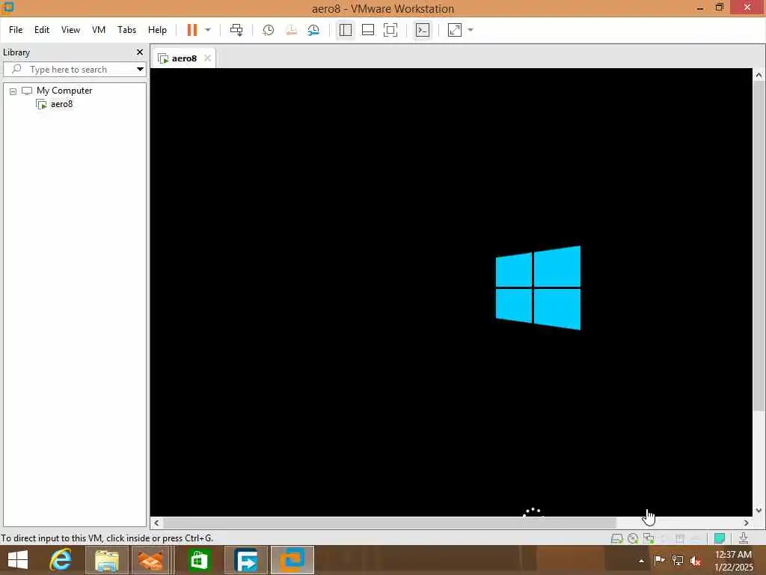The height and width of the screenshot is (575, 766).
Task: Open the Help menu
Action: 157,30
